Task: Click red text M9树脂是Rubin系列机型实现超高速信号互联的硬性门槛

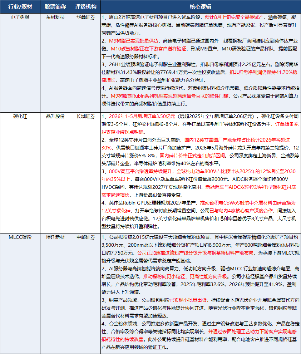Action: click(169, 96)
